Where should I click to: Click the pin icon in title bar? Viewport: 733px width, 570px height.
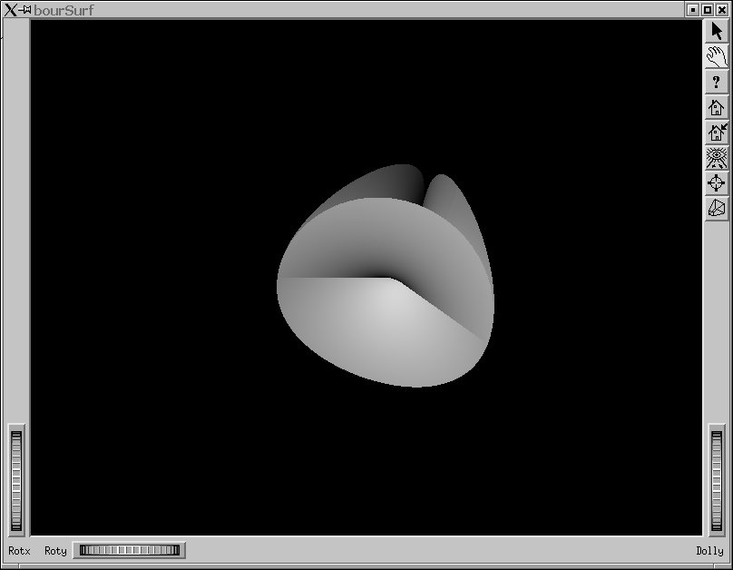(25, 9)
